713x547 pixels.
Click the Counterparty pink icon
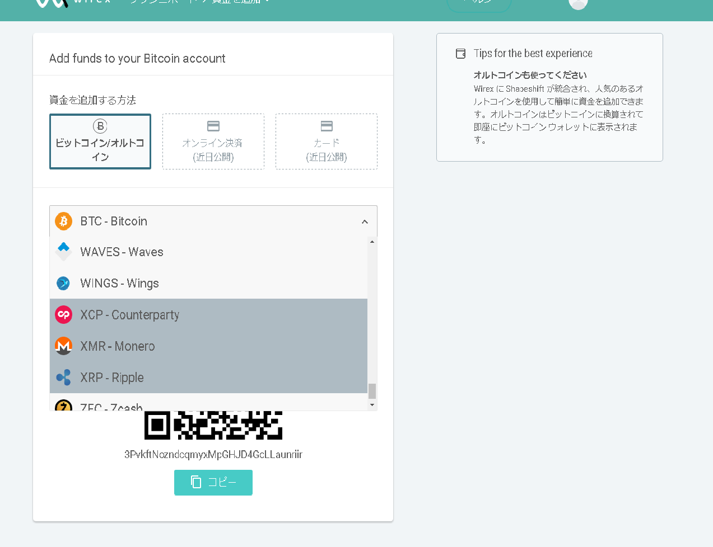64,315
